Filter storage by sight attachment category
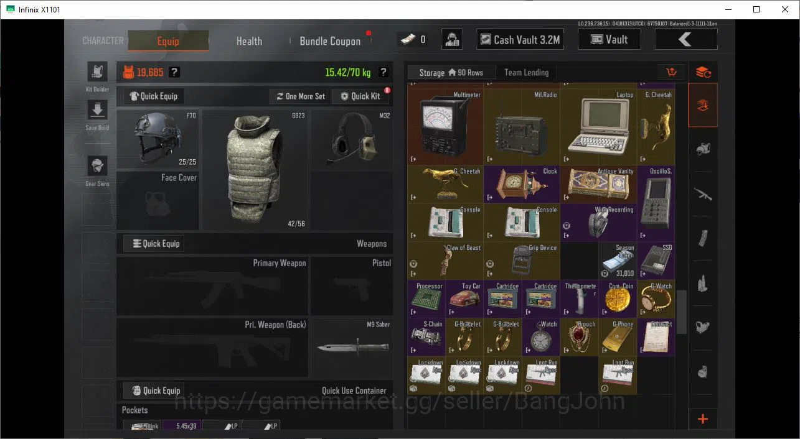The width and height of the screenshot is (800, 439). [703, 327]
